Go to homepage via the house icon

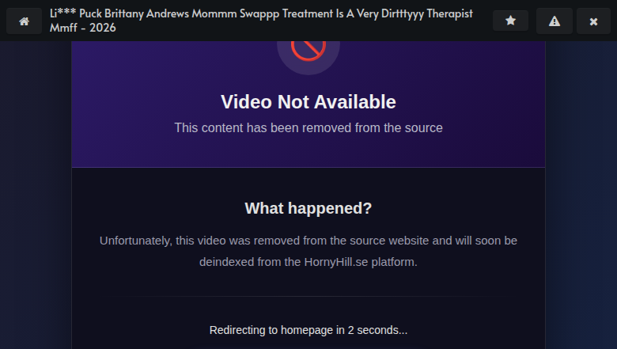[24, 21]
